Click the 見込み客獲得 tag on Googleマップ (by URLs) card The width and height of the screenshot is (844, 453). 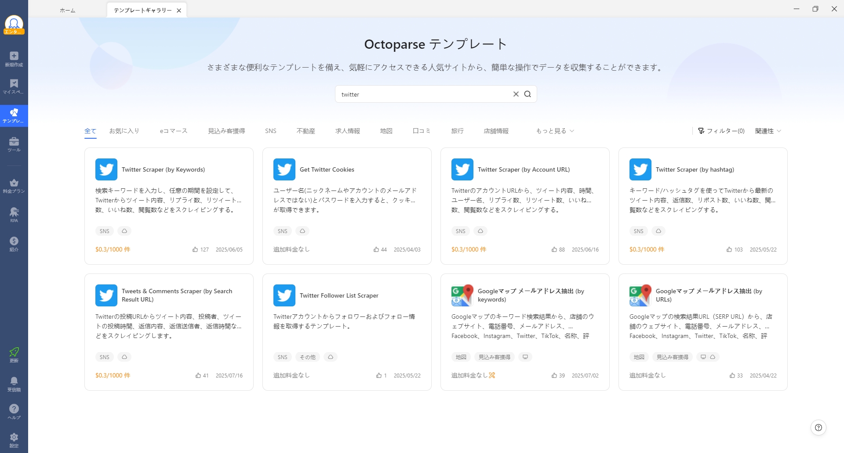(673, 357)
